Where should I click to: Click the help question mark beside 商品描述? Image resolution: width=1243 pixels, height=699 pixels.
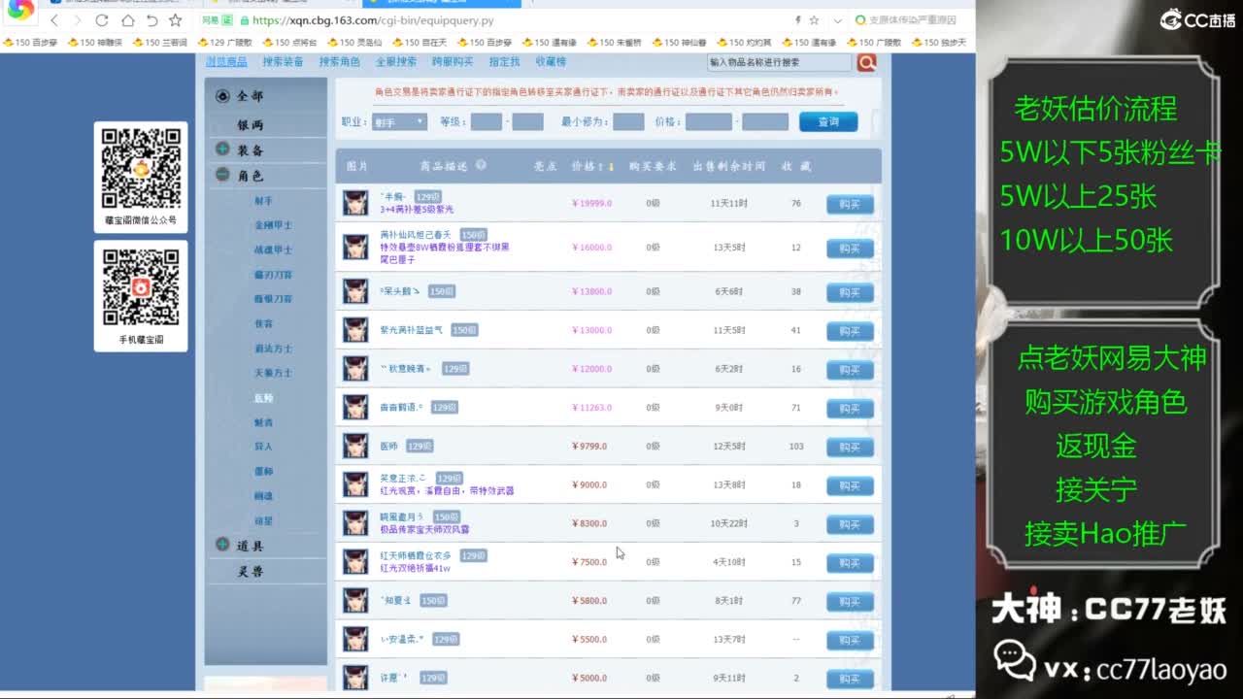point(481,166)
